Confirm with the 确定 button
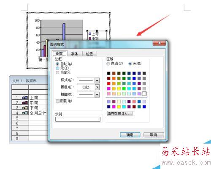The width and height of the screenshot is (211, 169). point(130,135)
